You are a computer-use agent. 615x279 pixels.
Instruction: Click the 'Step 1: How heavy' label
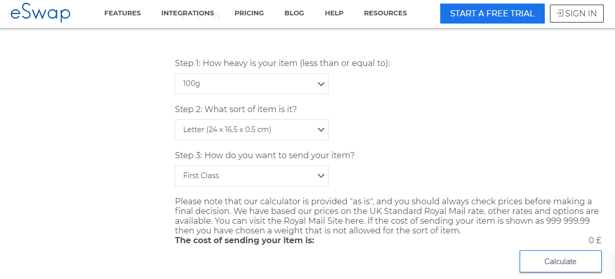pos(282,63)
